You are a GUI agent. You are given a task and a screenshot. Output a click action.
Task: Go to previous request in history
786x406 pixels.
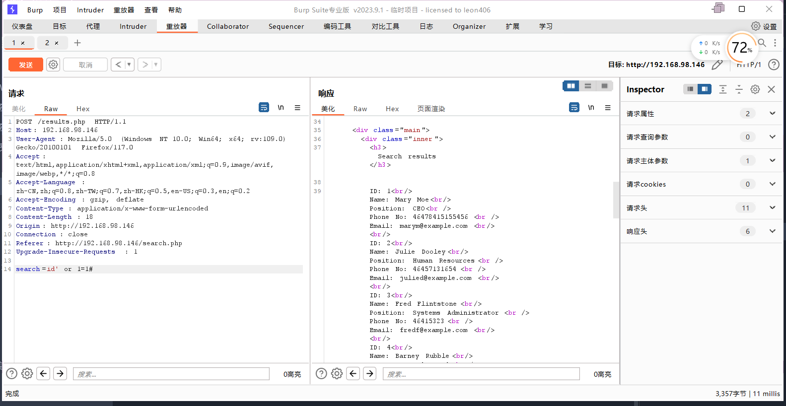pyautogui.click(x=118, y=65)
